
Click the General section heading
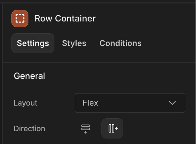tap(29, 76)
